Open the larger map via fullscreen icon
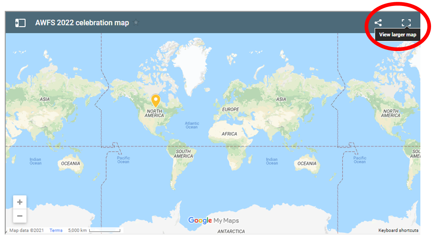434x241 pixels. point(406,23)
